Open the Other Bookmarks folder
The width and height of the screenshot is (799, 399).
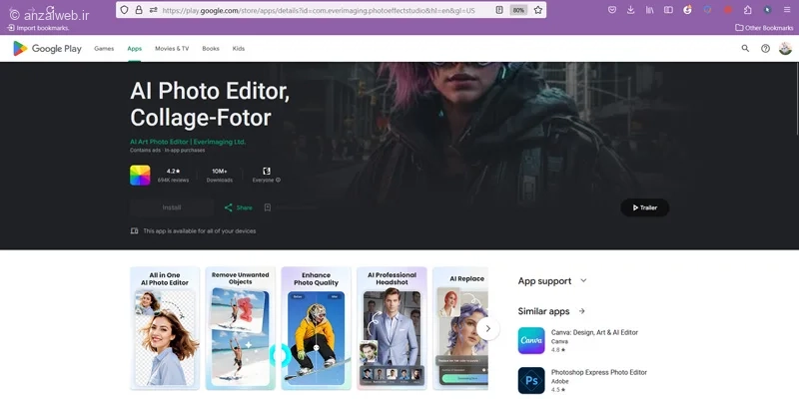[x=764, y=28]
